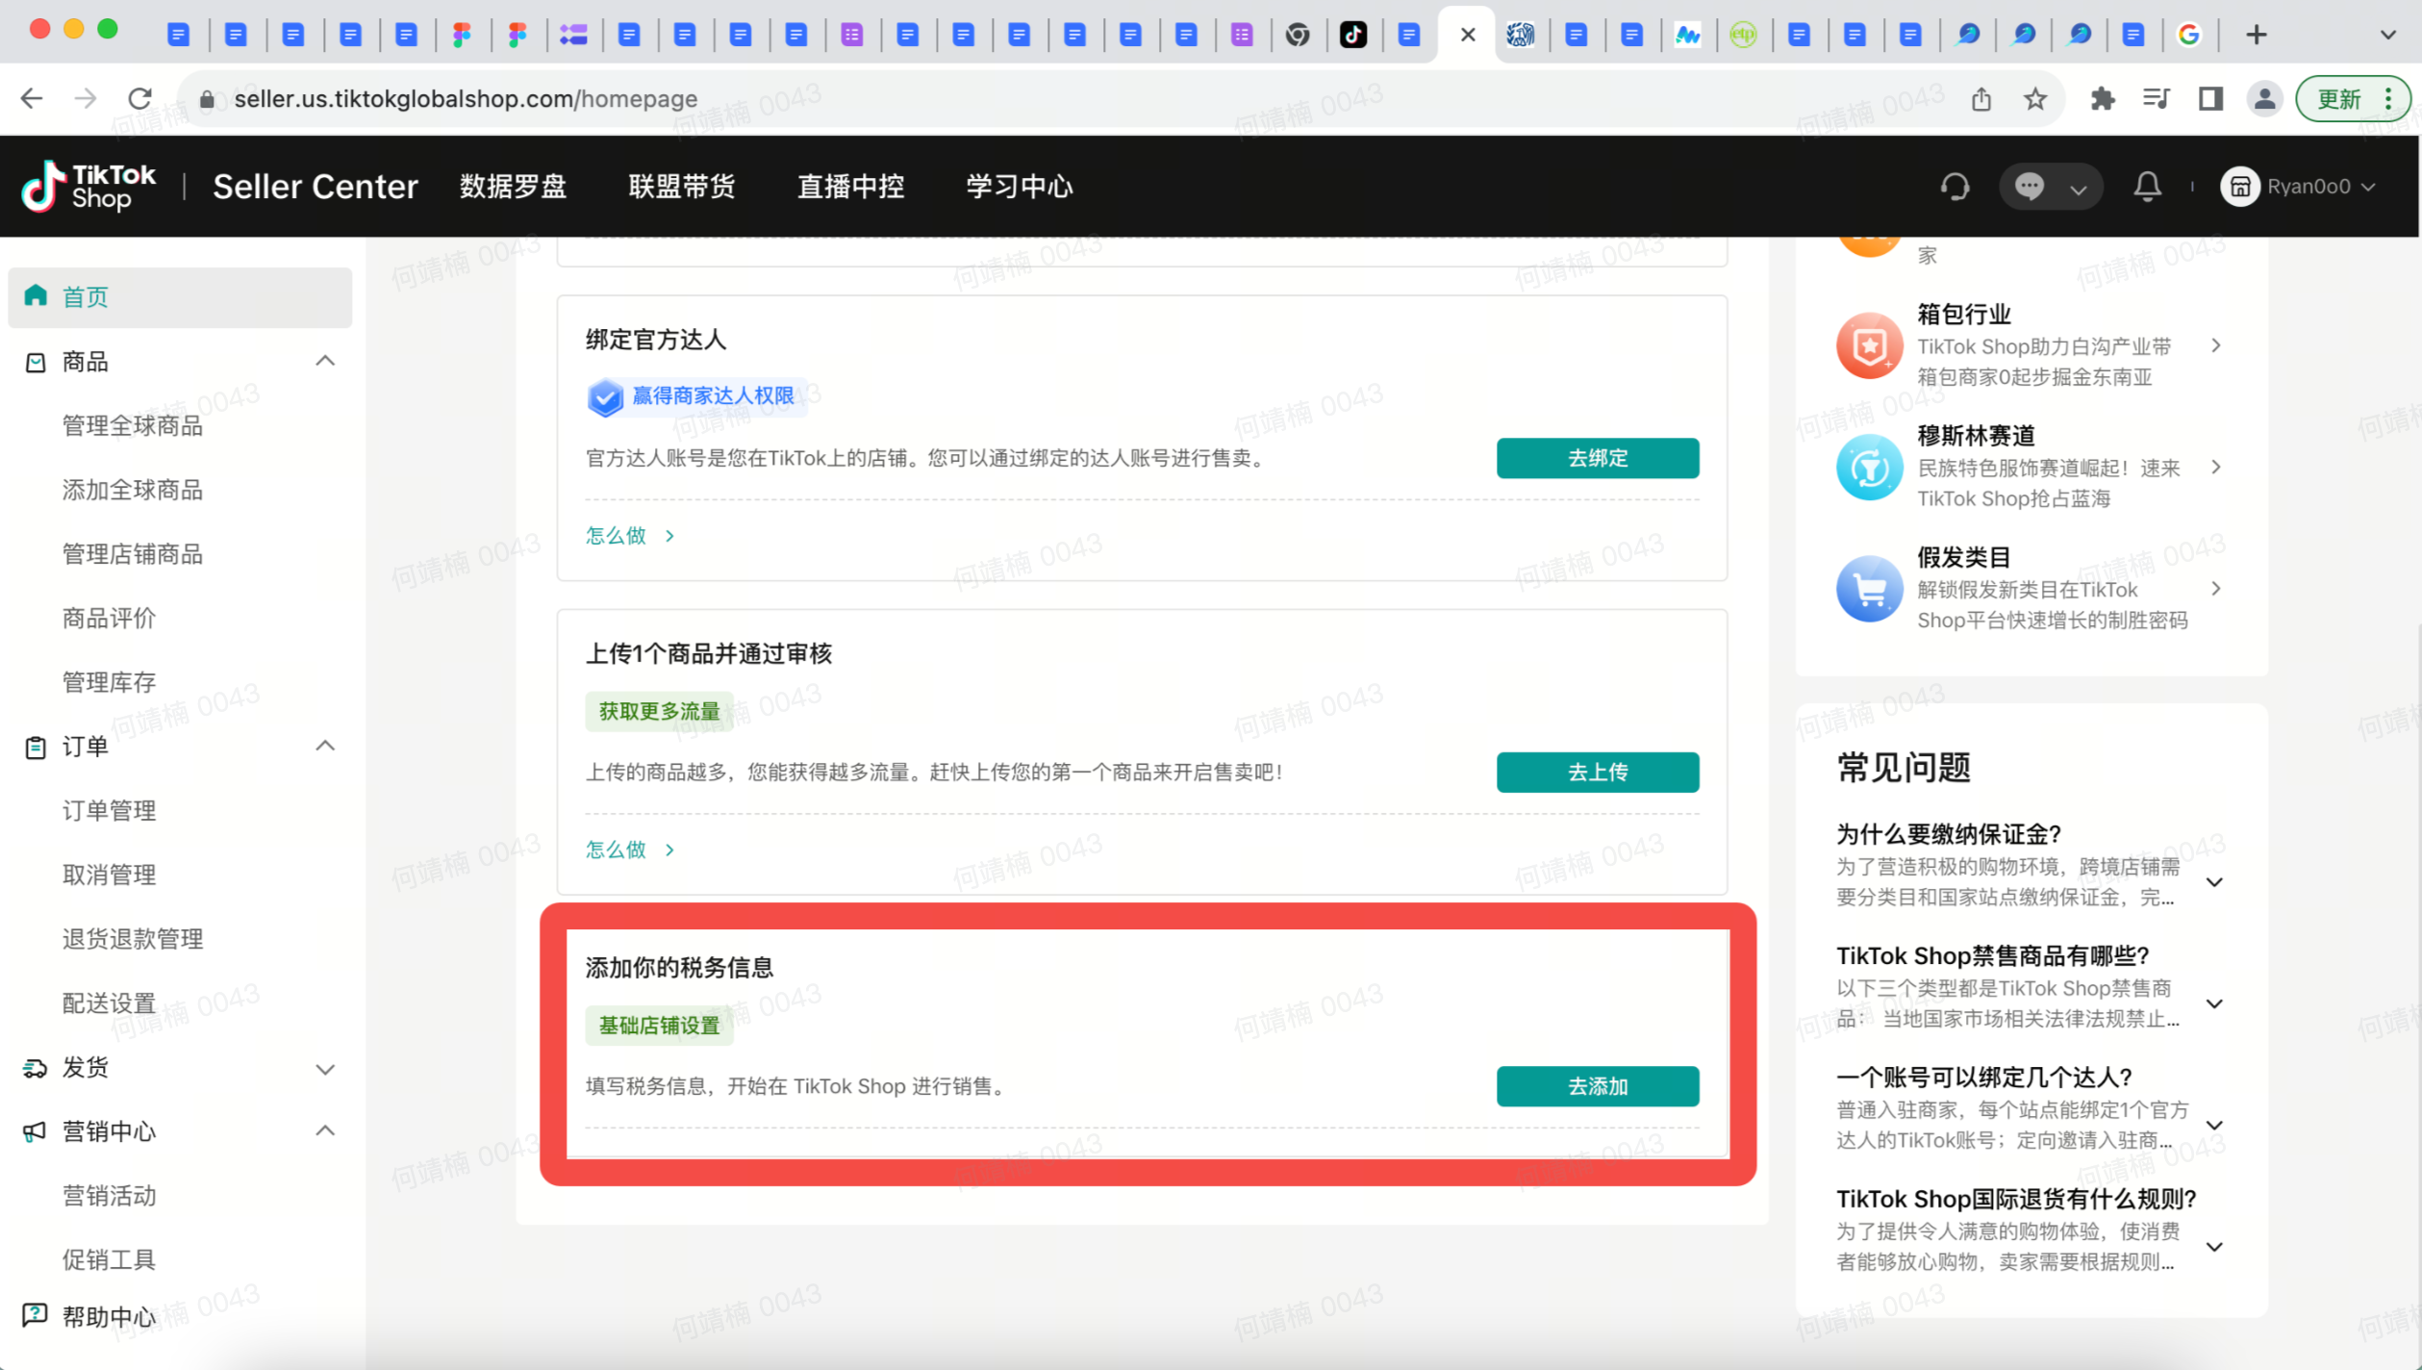Open the browser profile avatar icon

tap(2264, 98)
